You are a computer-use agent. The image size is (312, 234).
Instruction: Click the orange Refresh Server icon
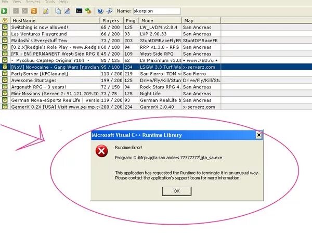coord(34,11)
